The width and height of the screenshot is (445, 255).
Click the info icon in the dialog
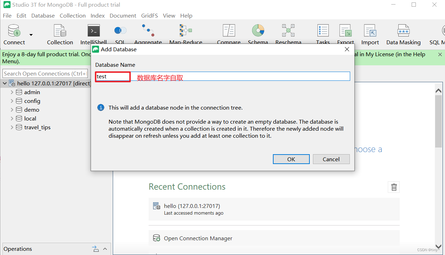click(x=100, y=107)
